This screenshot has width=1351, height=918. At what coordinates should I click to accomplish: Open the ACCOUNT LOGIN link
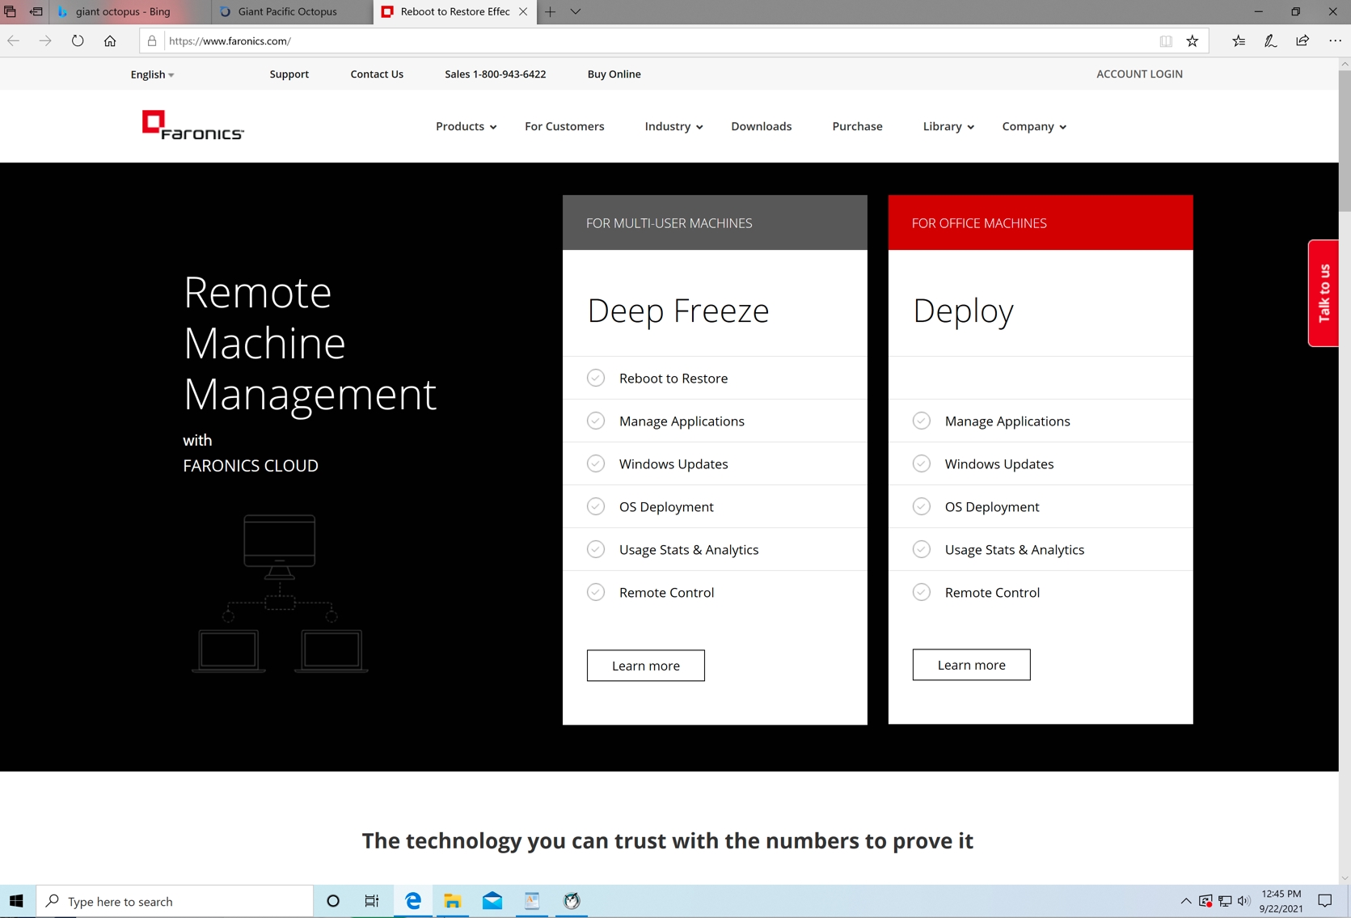tap(1138, 74)
